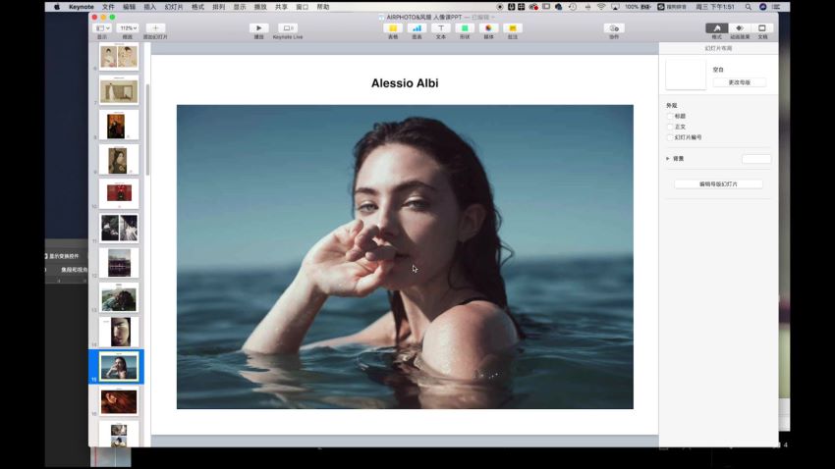Viewport: 835px width, 469px height.
Task: Open the View (显示) dropdown in toolbar
Action: pos(102,28)
